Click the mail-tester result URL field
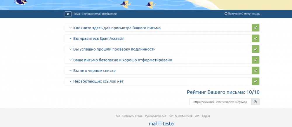Viewport: 292px width, 127px height. click(x=220, y=102)
